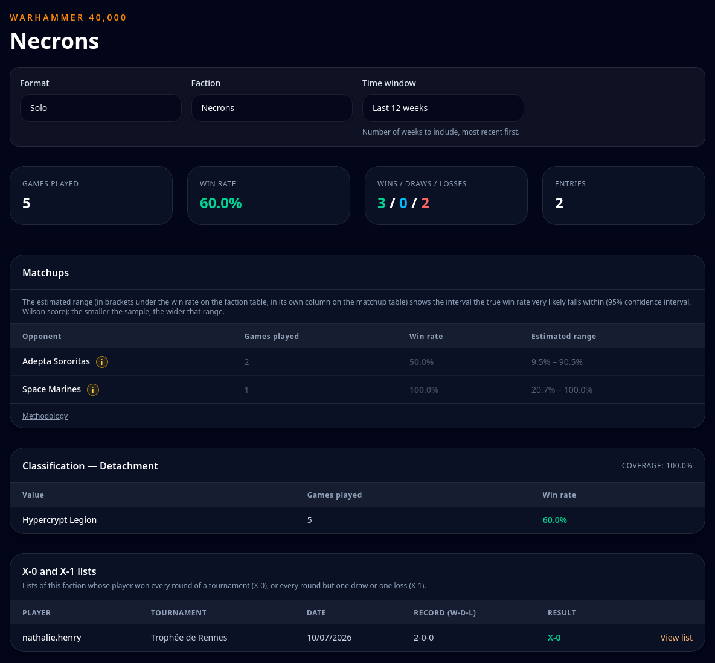Click Games played header in Matchups table
Screen dimensions: 715x663
[x=271, y=336]
